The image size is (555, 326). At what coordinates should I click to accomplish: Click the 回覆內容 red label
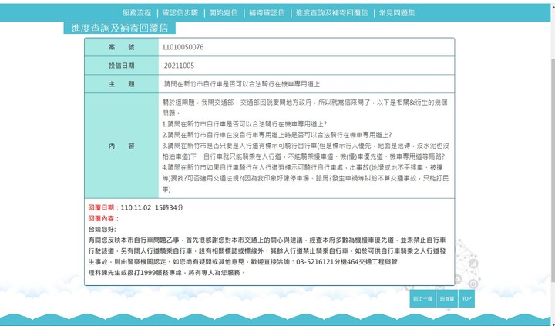[x=103, y=219]
